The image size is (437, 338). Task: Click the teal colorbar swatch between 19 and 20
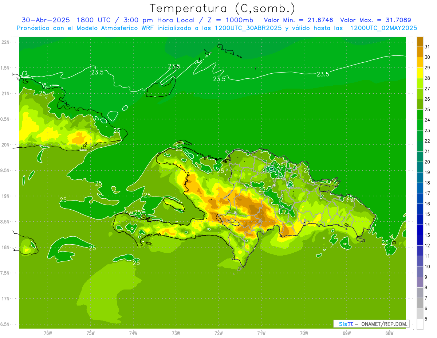[x=420, y=167]
